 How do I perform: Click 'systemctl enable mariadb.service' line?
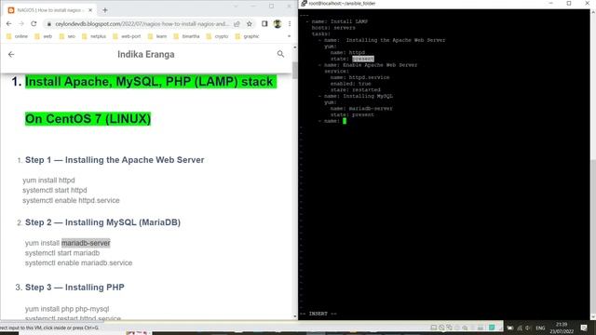click(78, 262)
